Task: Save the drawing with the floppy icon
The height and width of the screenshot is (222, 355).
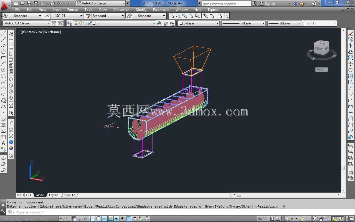Action: [x=29, y=3]
